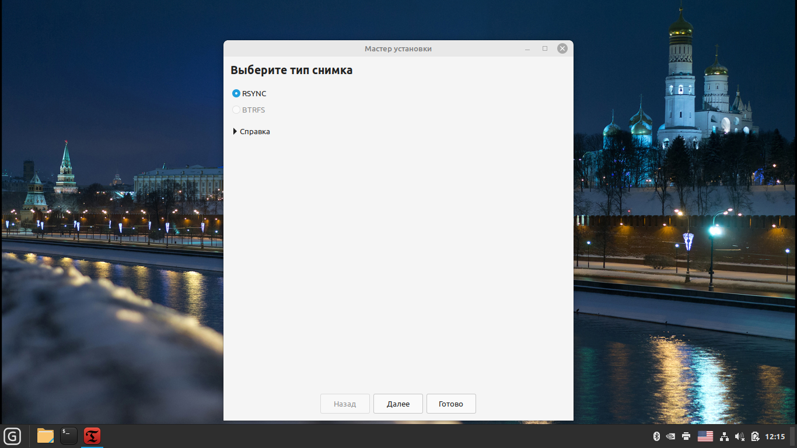Open the G application menu in taskbar
797x448 pixels.
(x=12, y=436)
